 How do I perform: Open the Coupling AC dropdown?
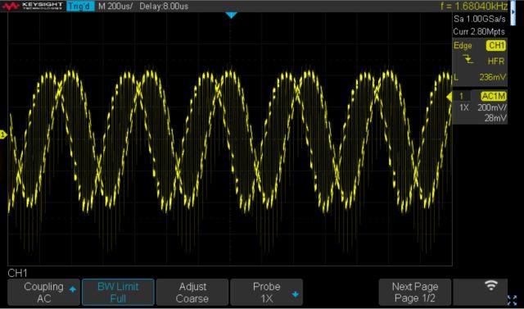click(43, 293)
